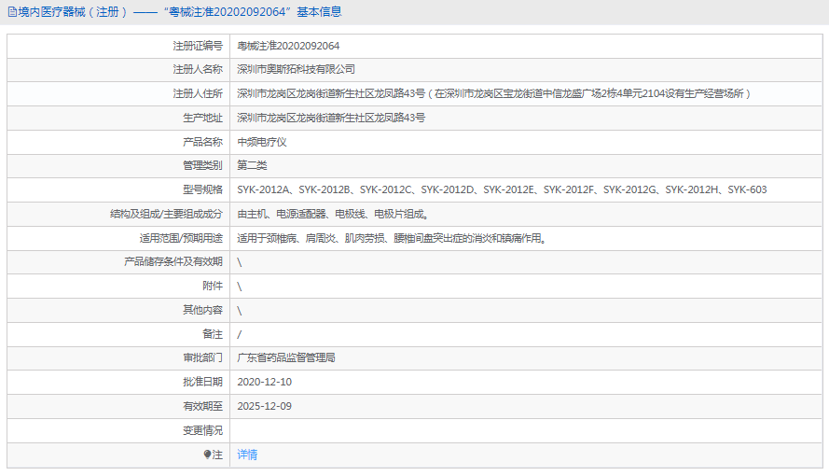Click the 附件 label

(213, 286)
